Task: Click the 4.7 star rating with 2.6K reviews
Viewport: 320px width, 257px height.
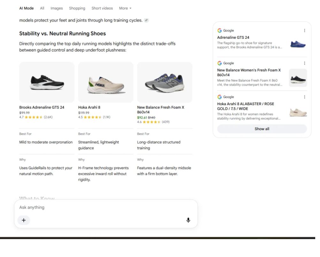Action: pos(36,117)
